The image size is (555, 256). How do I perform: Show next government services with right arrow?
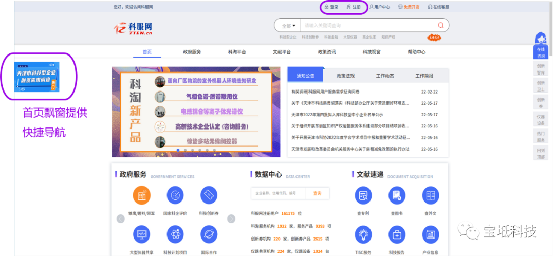pyautogui.click(x=231, y=219)
